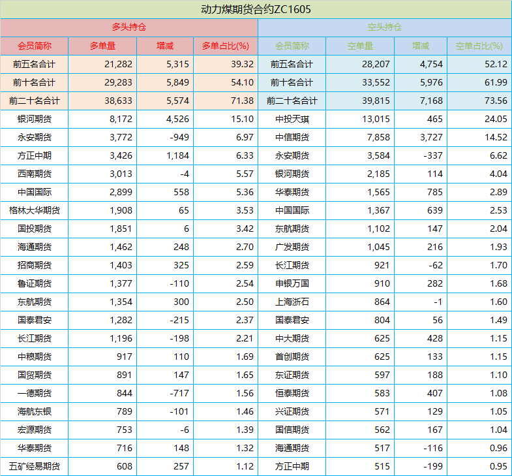Viewport: 512px width, 476px height.
Task: Click value 21,282 in 前五名合计 row
Action: [118, 64]
